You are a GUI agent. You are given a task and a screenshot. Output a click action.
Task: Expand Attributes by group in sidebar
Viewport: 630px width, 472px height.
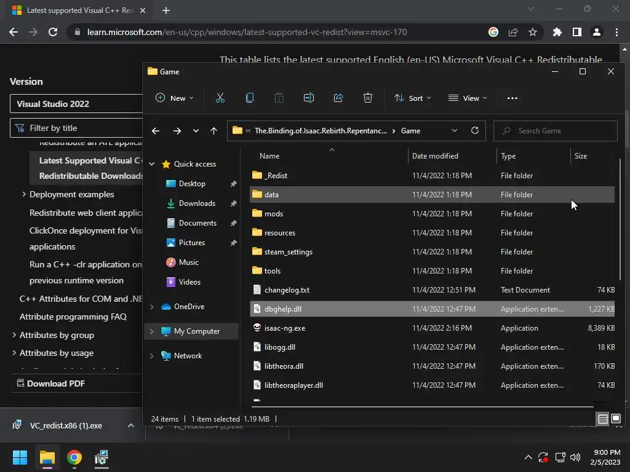14,335
